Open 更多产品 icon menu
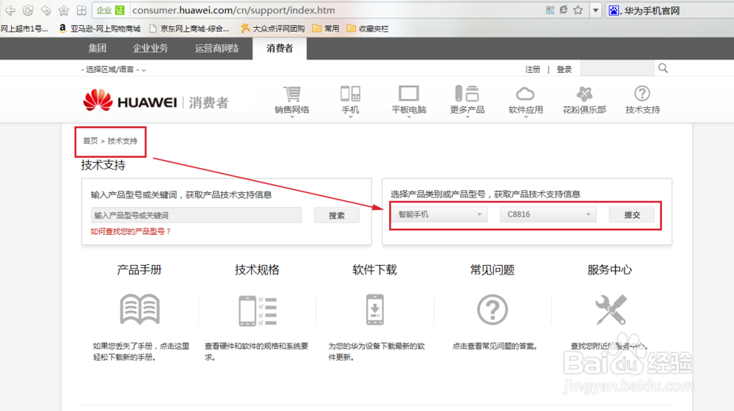734x411 pixels. click(x=467, y=100)
